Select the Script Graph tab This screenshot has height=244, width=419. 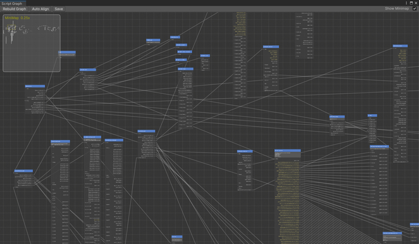point(12,3)
